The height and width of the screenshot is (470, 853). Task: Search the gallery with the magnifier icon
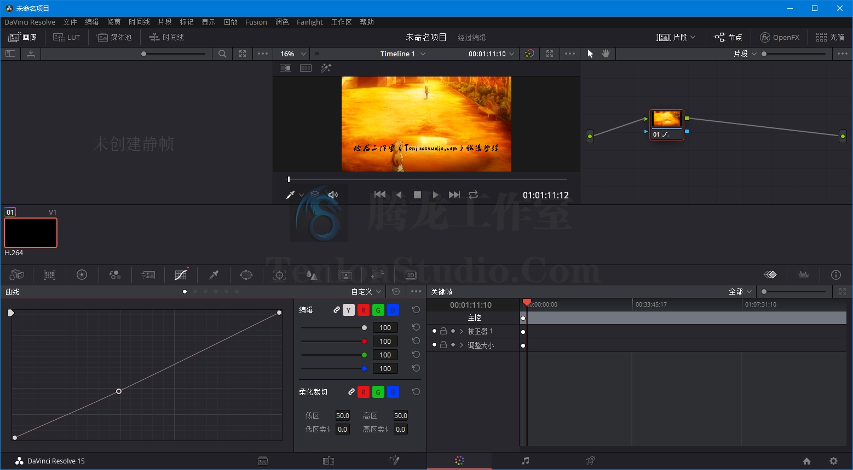[222, 54]
